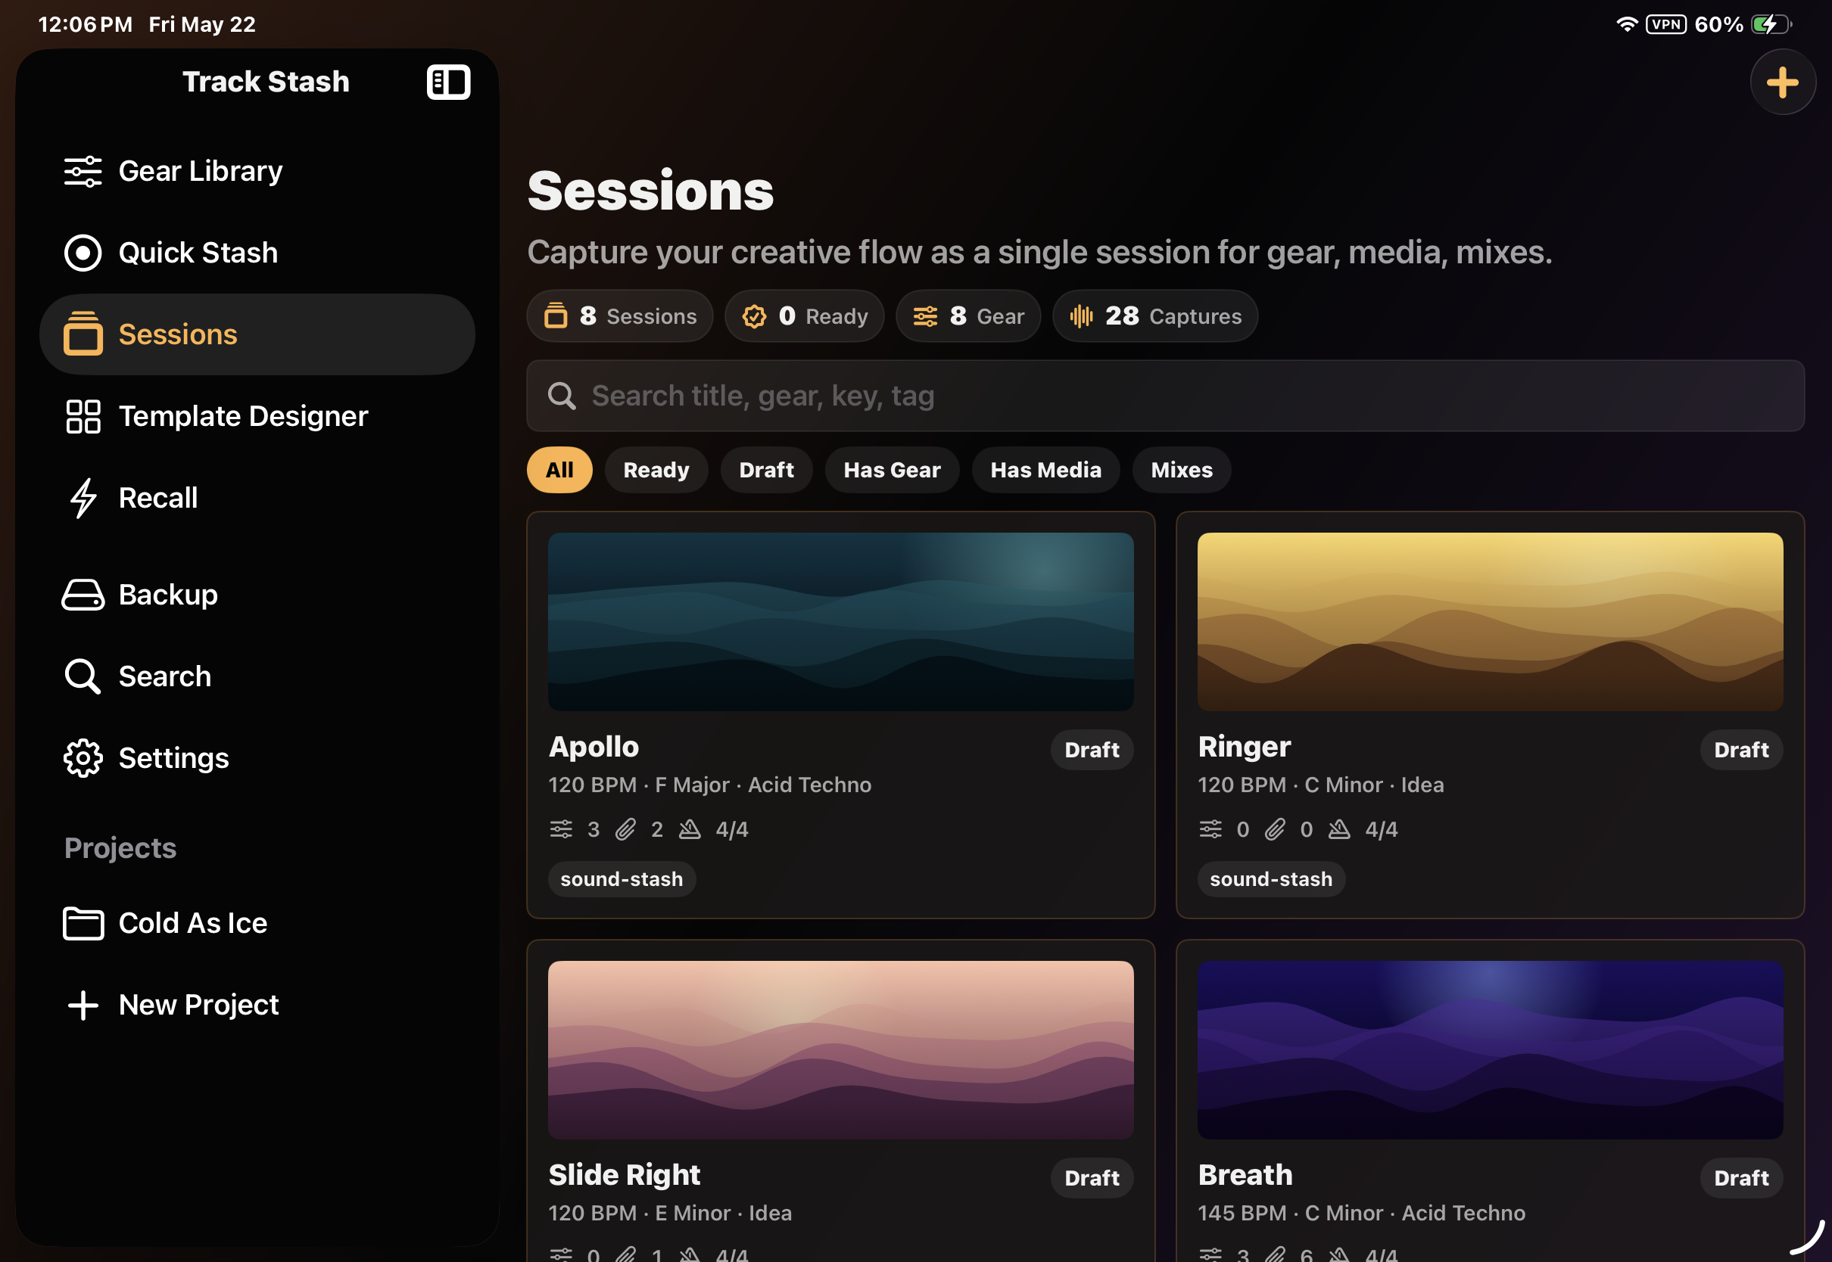
Task: Tap the plus icon to add a session
Action: pyautogui.click(x=1782, y=82)
